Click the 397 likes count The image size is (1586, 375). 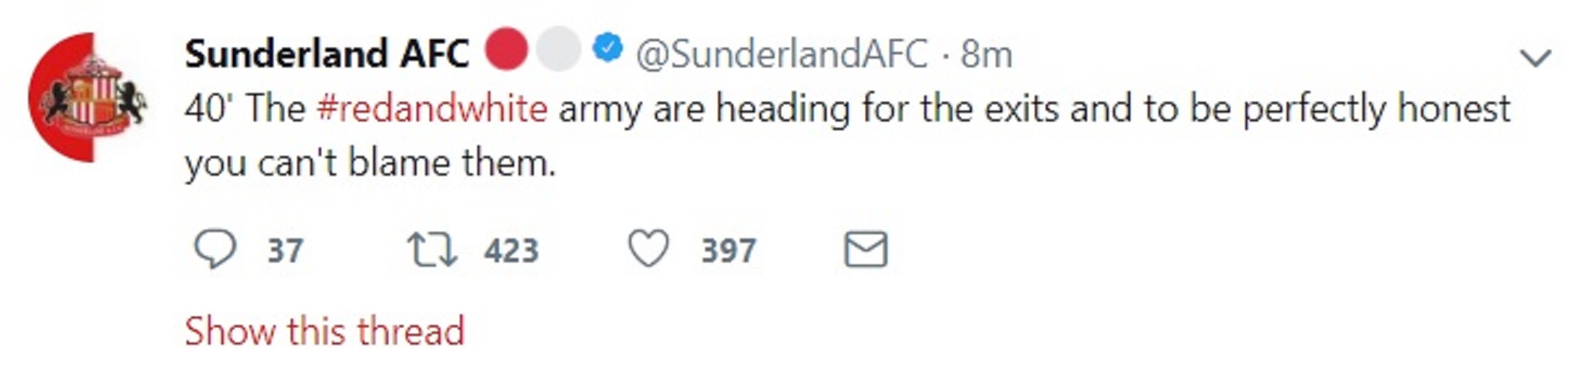point(728,251)
